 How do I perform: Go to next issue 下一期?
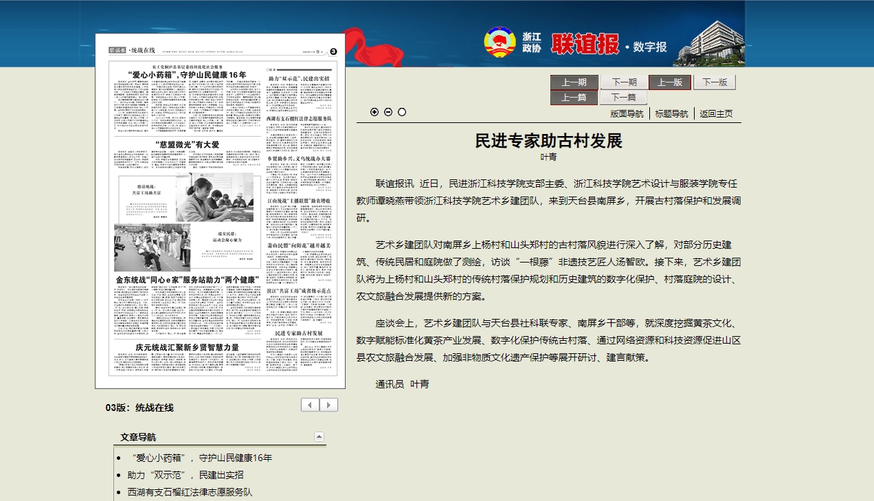coord(624,82)
